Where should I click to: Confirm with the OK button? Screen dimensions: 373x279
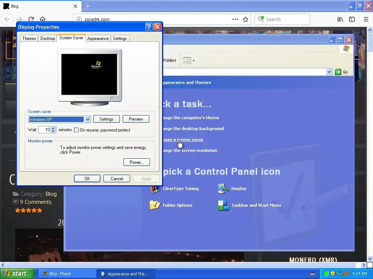(x=87, y=179)
